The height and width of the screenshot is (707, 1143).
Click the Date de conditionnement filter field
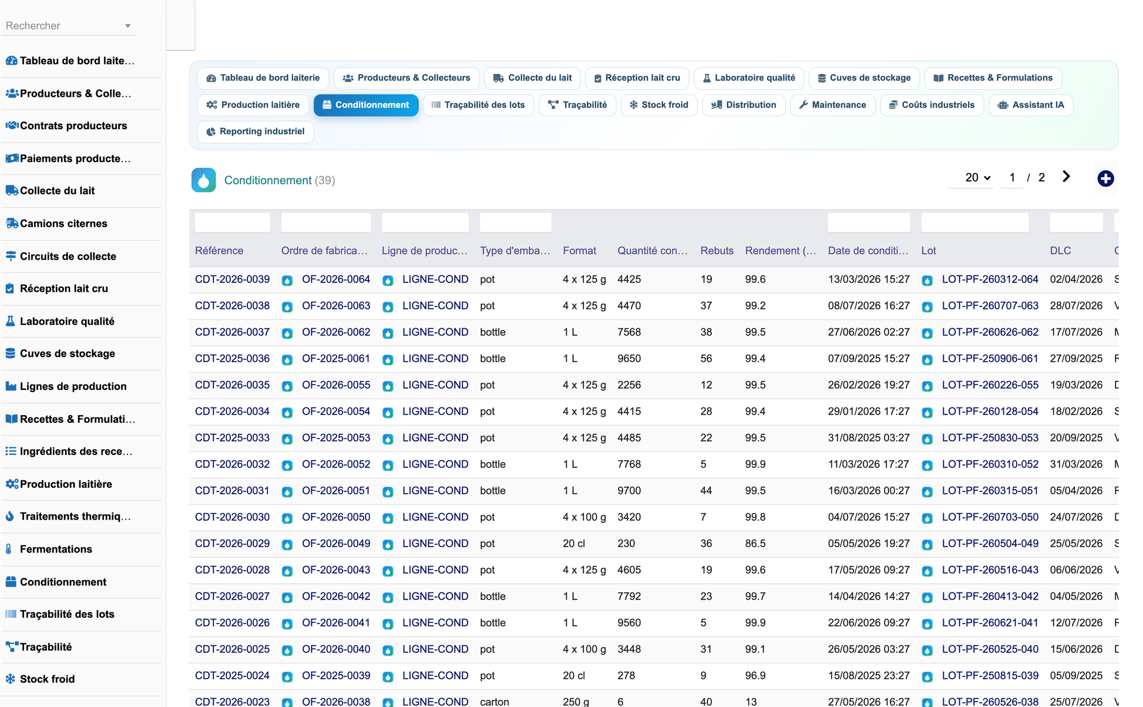point(869,223)
